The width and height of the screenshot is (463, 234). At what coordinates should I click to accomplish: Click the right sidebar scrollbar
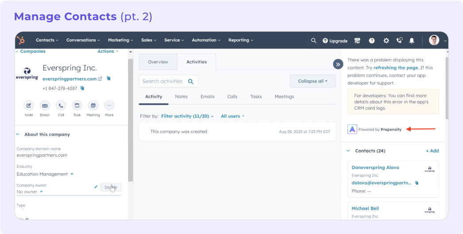click(x=447, y=88)
